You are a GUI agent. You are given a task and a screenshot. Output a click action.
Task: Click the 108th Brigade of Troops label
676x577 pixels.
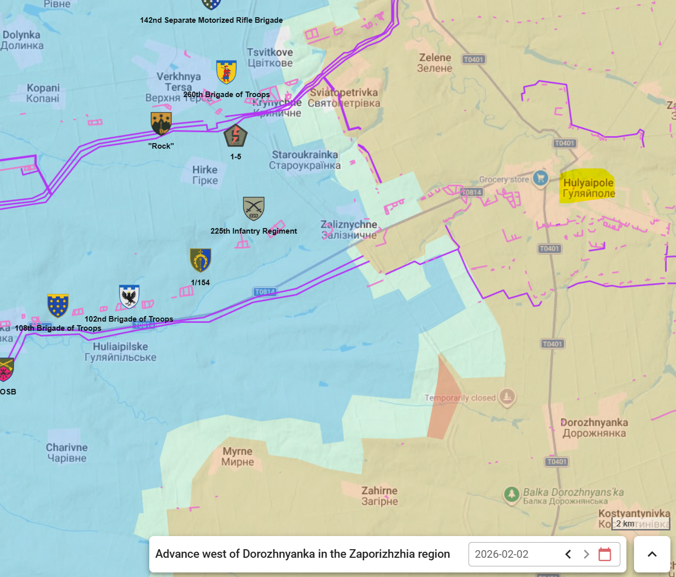pos(58,328)
